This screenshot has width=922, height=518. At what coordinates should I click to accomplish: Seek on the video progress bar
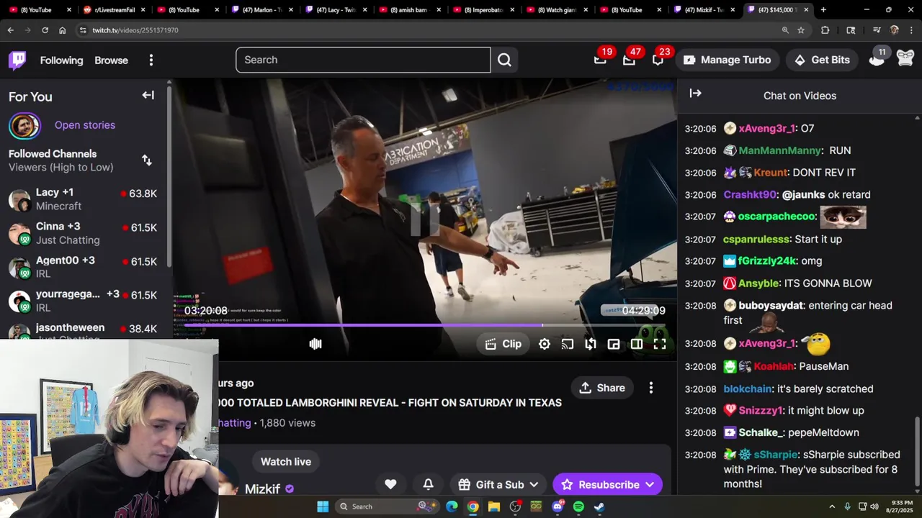425,325
